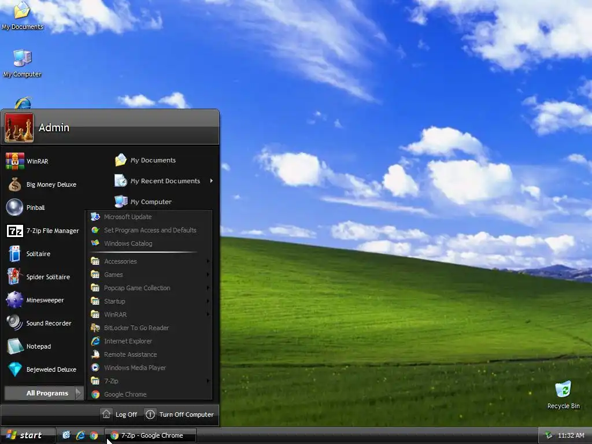Image resolution: width=592 pixels, height=444 pixels.
Task: Select the Internet Explorer desktop icon
Action: (23, 103)
